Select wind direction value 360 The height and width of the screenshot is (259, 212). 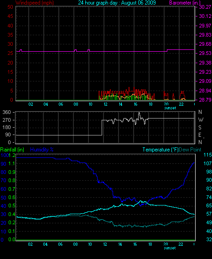[6, 112]
